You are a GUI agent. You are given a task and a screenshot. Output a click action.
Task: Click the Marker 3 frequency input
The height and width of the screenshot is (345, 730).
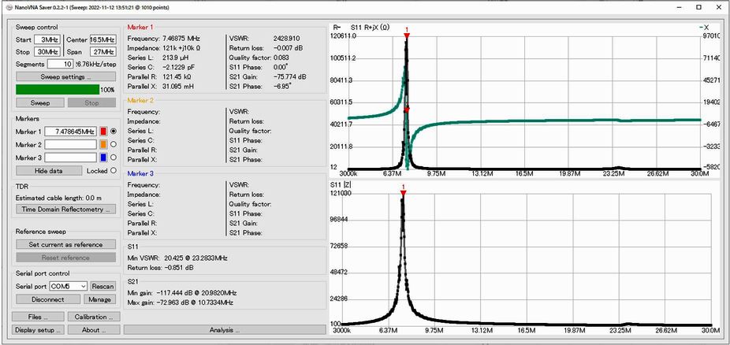(70, 158)
